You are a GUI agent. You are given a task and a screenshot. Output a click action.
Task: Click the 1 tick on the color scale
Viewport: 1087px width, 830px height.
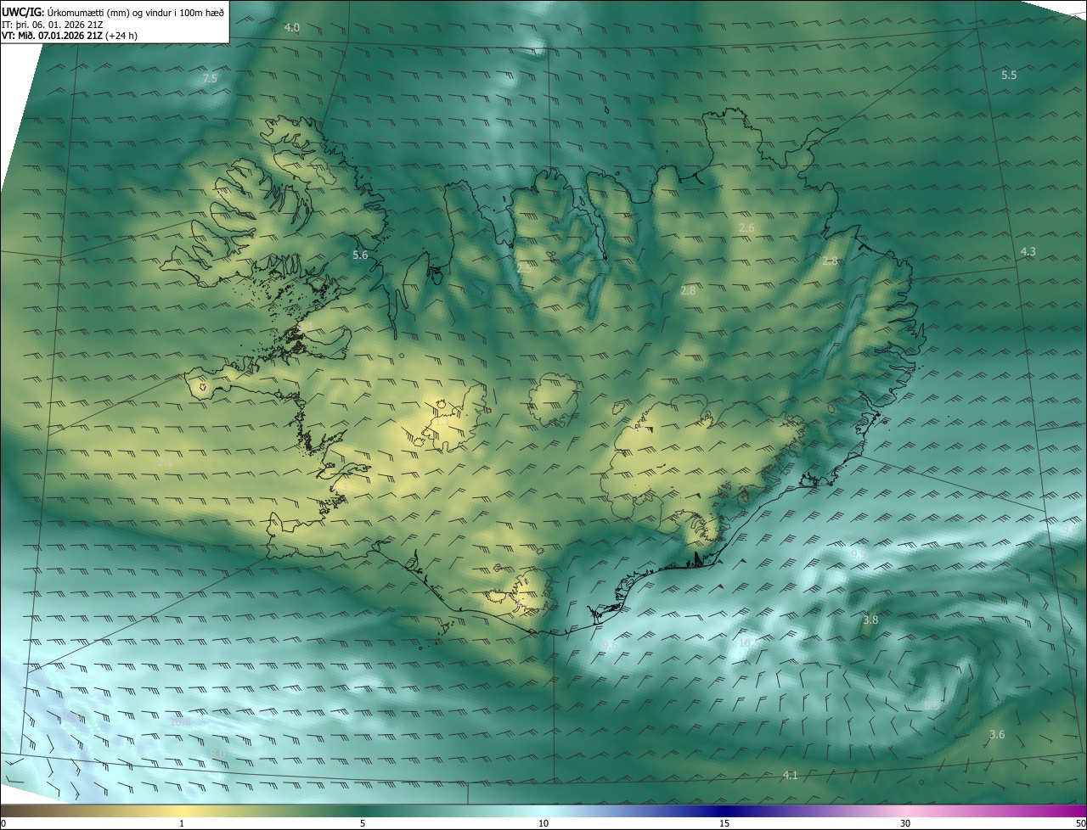(182, 823)
